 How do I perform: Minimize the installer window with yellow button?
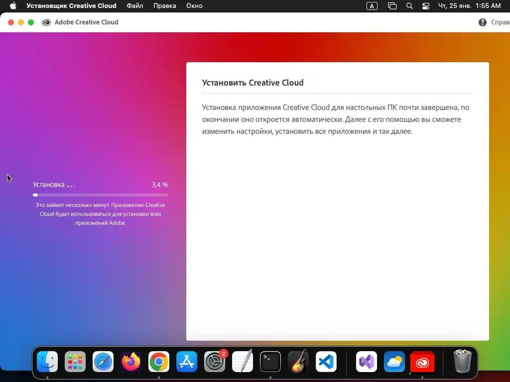21,22
